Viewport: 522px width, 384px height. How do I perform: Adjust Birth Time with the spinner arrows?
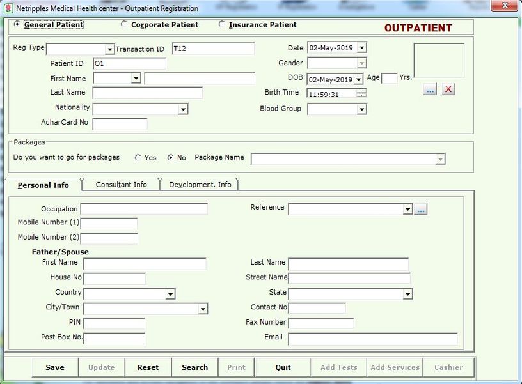point(361,93)
